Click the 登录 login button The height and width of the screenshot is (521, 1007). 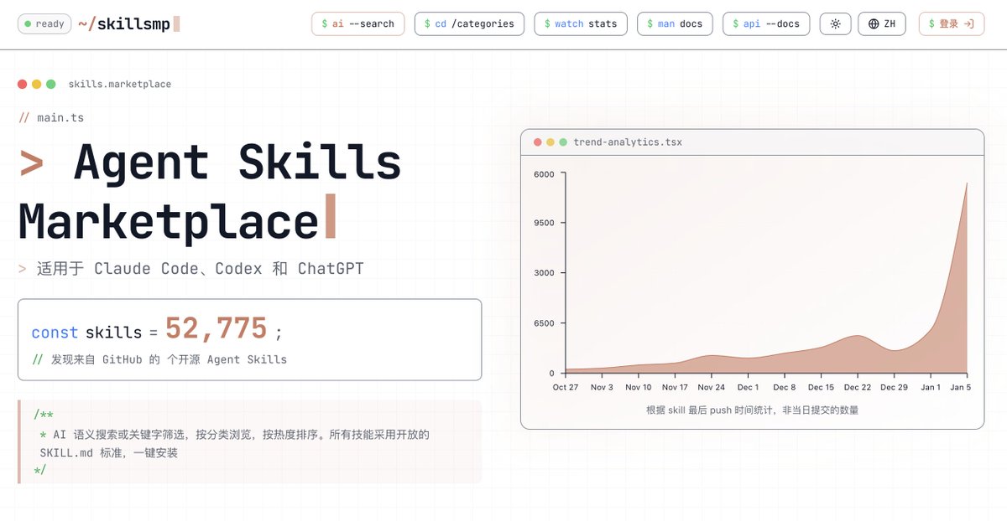952,23
